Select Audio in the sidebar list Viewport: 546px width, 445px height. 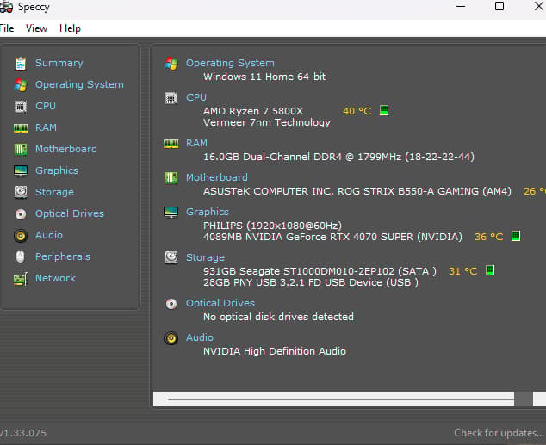click(49, 235)
